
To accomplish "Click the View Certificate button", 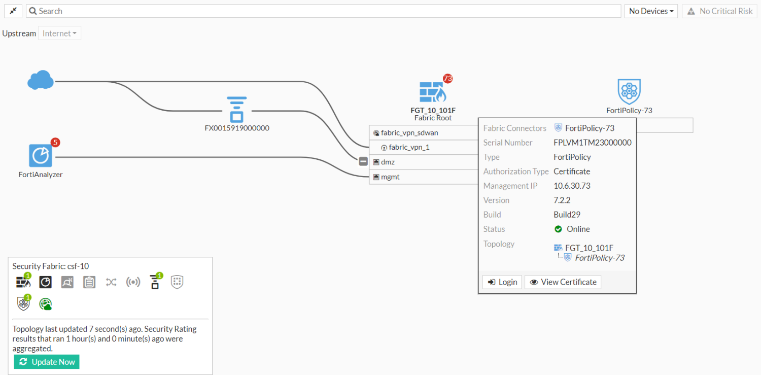I will tap(563, 282).
